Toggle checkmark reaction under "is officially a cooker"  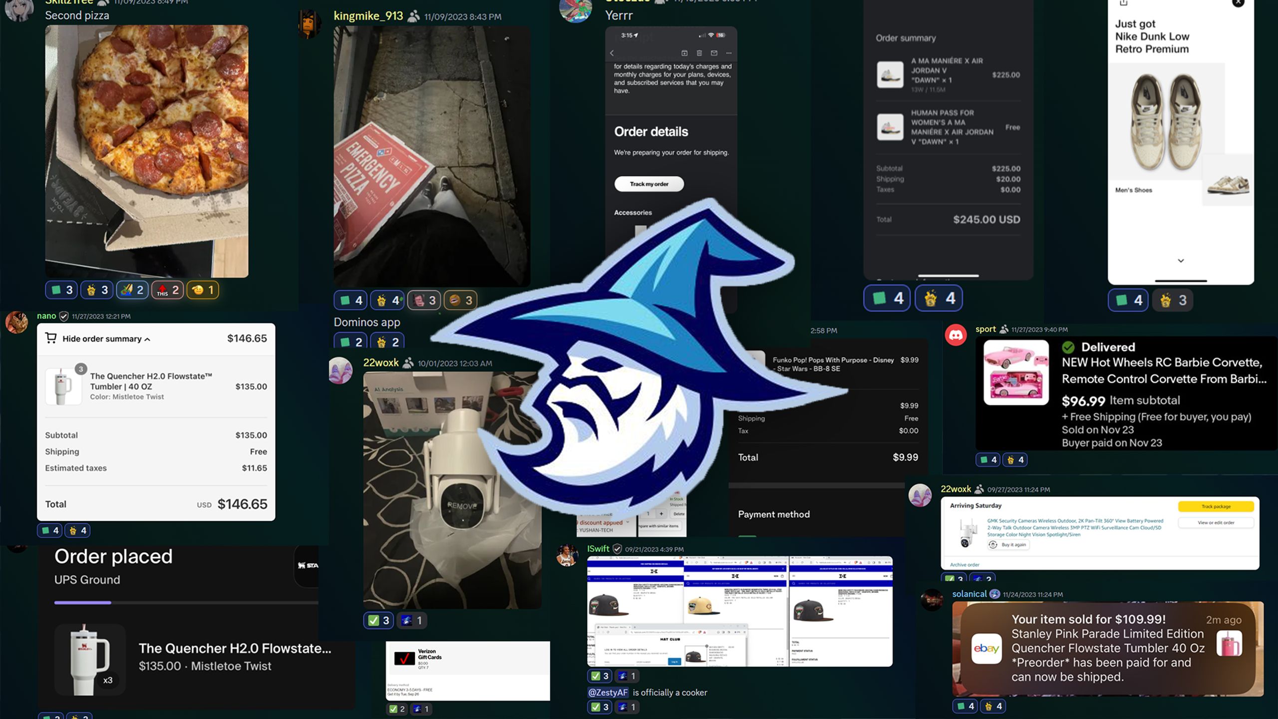pyautogui.click(x=600, y=707)
